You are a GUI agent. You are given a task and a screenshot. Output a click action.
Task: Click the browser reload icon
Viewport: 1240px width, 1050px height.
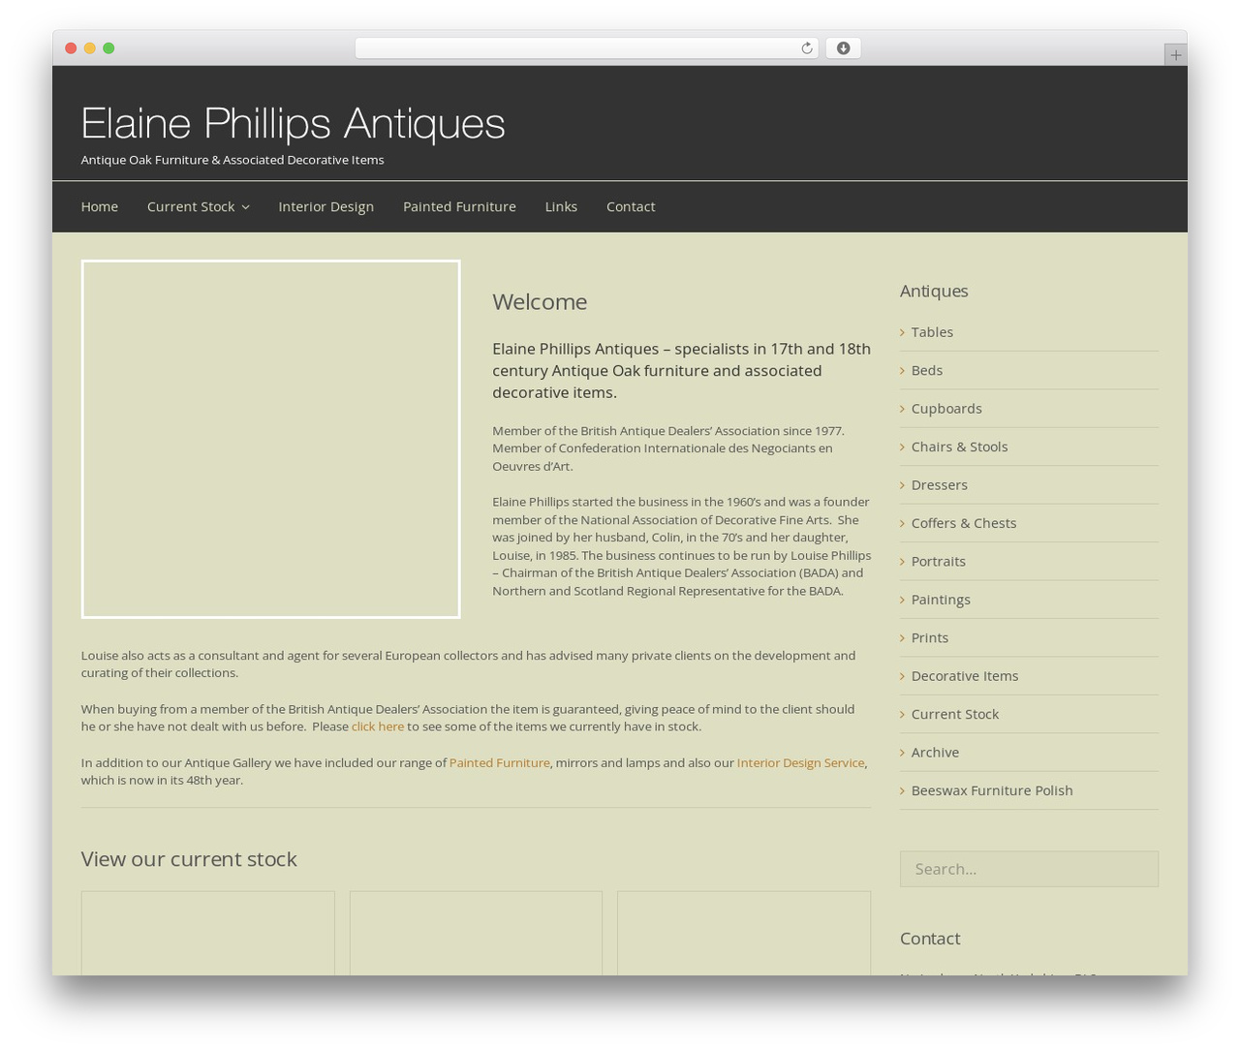coord(806,48)
